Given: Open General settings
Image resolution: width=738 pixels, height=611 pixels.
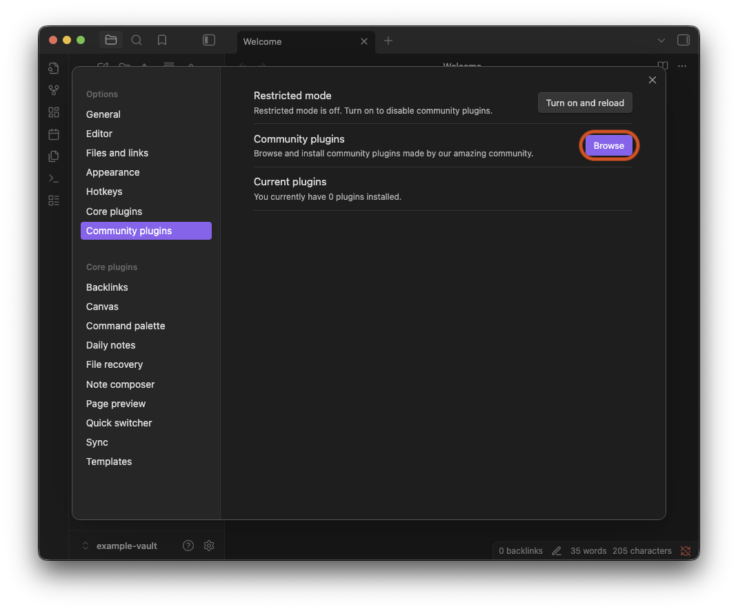Looking at the screenshot, I should click(146, 114).
